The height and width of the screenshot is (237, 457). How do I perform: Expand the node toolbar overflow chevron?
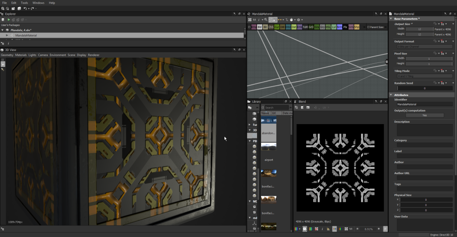[x=364, y=27]
